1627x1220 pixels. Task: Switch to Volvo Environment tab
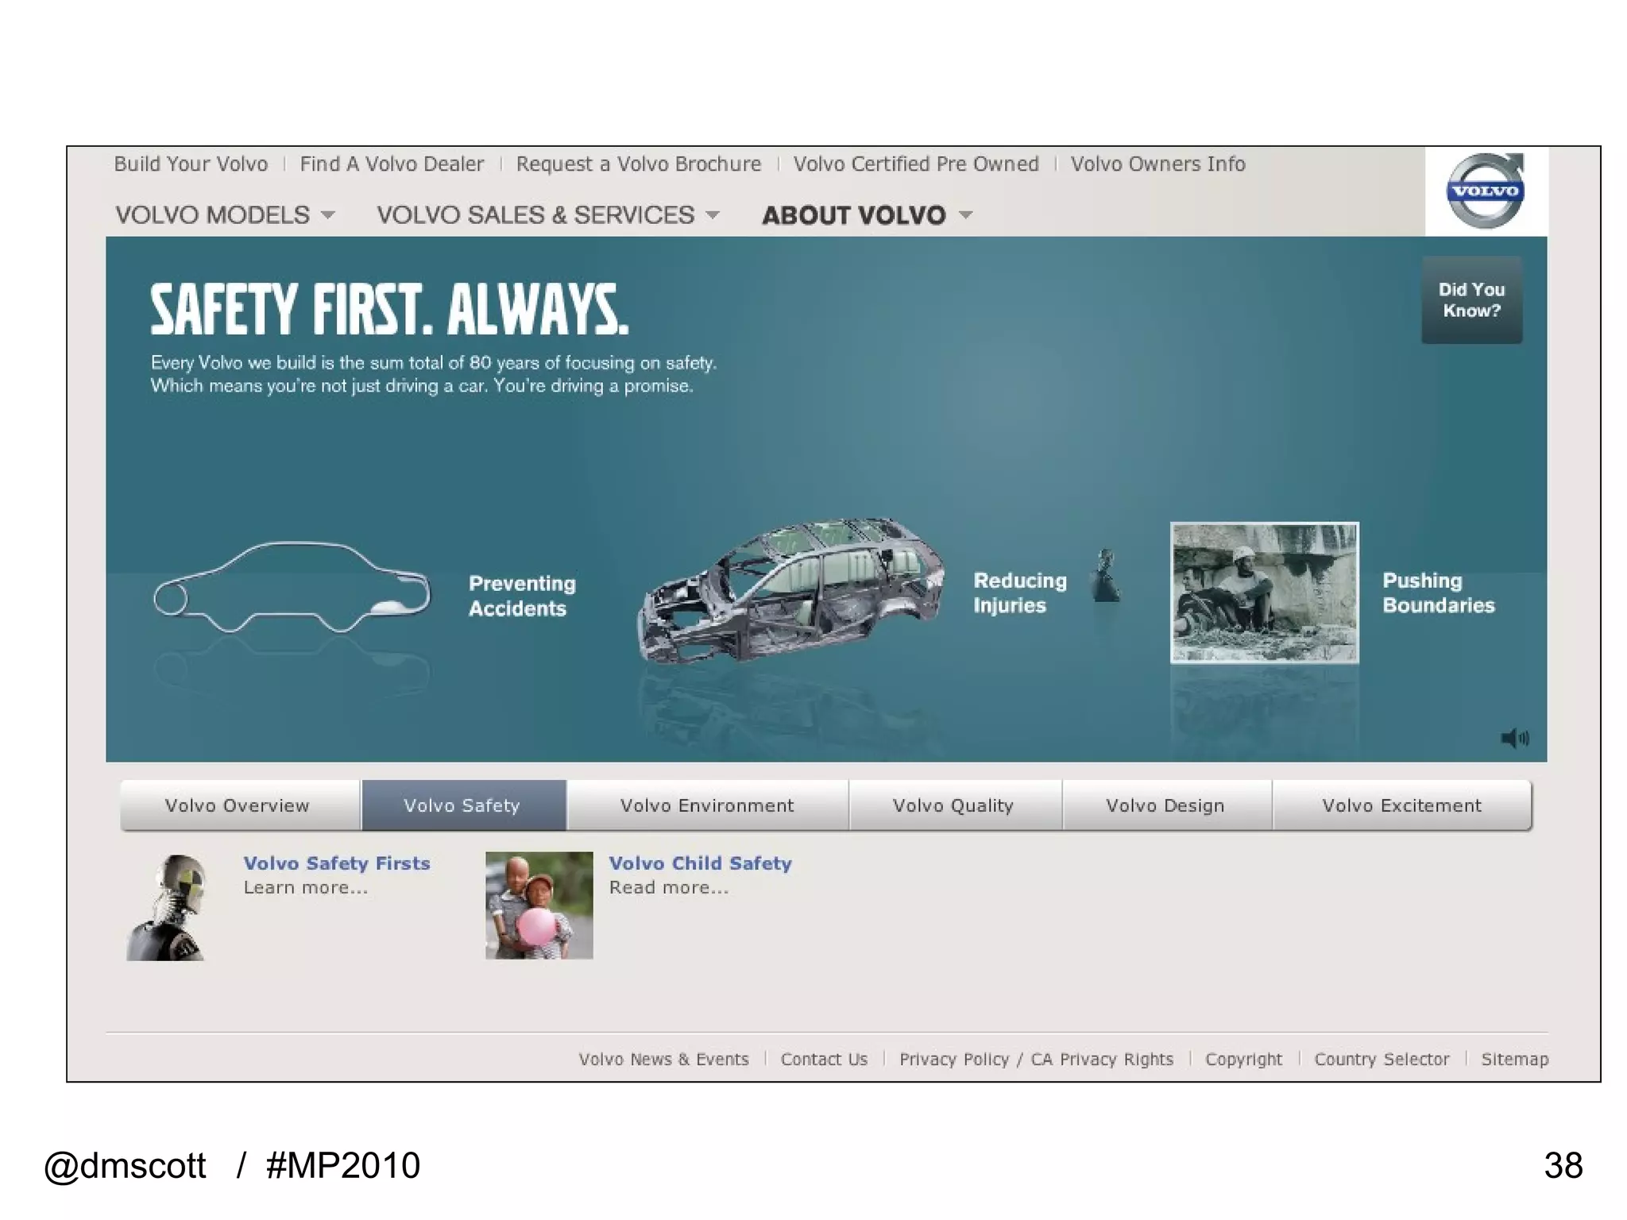coord(707,805)
